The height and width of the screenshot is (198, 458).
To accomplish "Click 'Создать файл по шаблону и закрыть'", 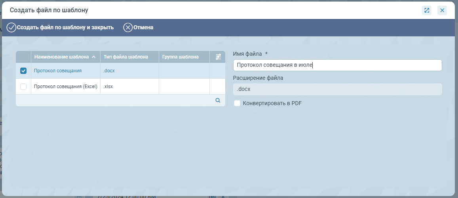I will pos(61,28).
